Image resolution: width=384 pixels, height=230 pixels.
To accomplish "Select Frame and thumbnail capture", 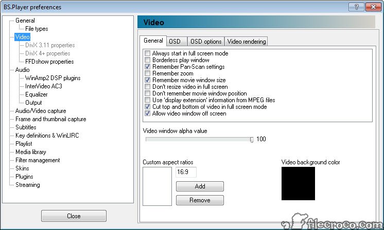I will click(50, 119).
